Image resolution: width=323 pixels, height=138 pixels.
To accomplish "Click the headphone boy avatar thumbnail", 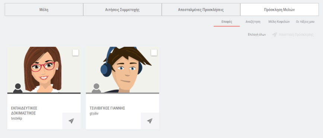I will pyautogui.click(x=122, y=70).
